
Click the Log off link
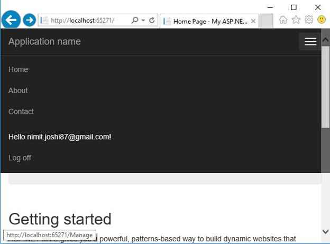click(20, 158)
